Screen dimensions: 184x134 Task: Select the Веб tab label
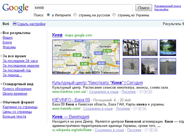point(6,24)
